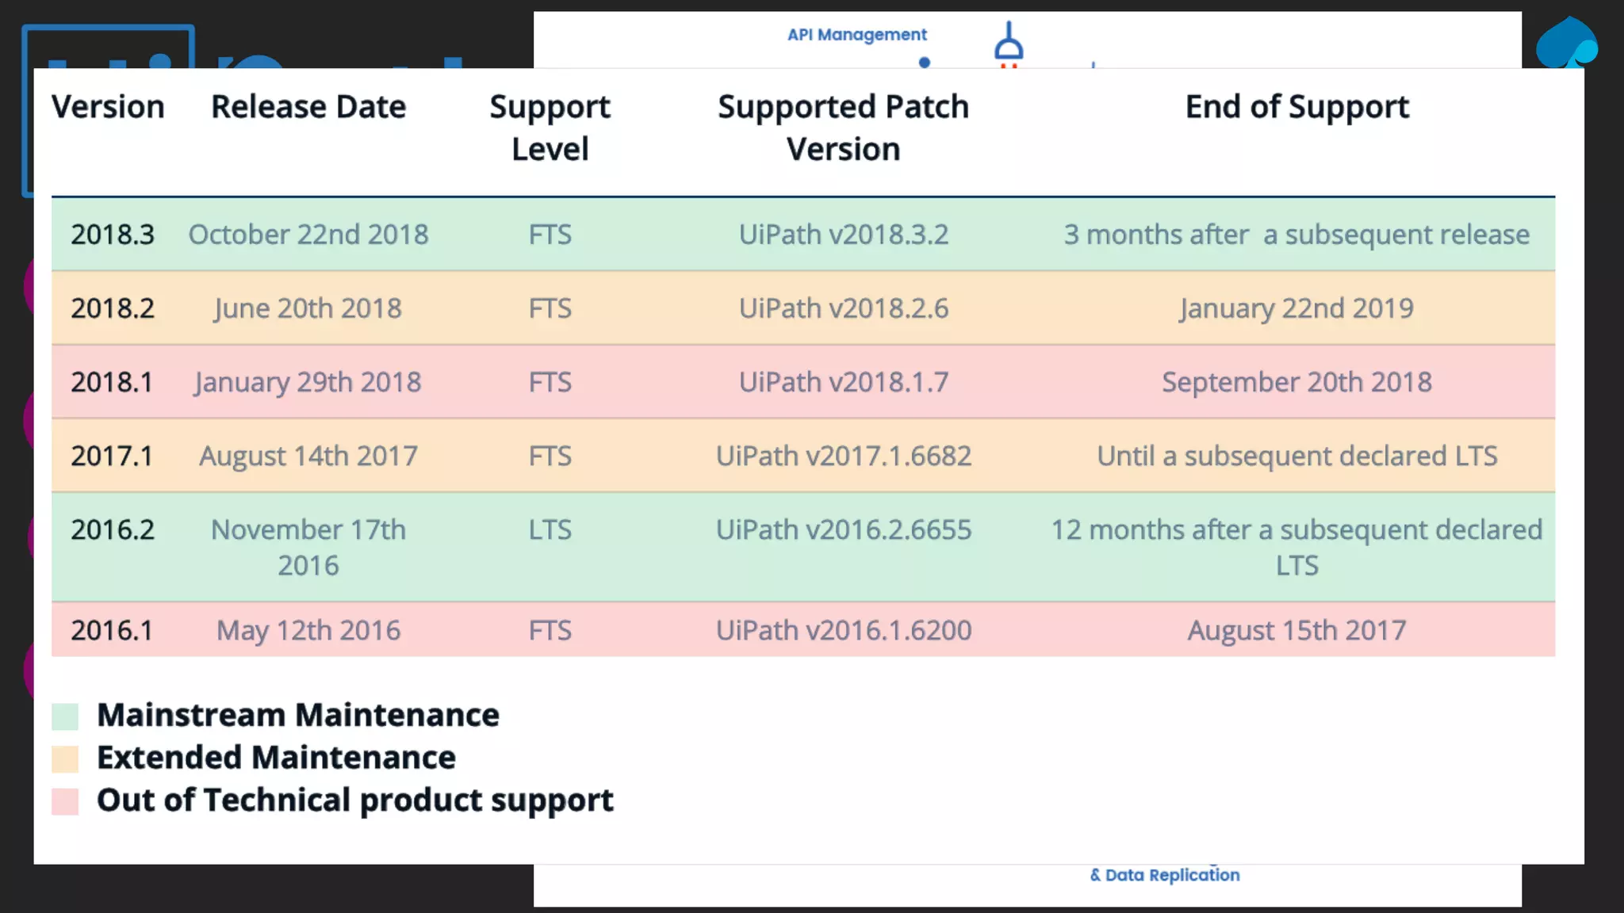Click the pink Out of Technical support swatch
1624x913 pixels.
(65, 801)
